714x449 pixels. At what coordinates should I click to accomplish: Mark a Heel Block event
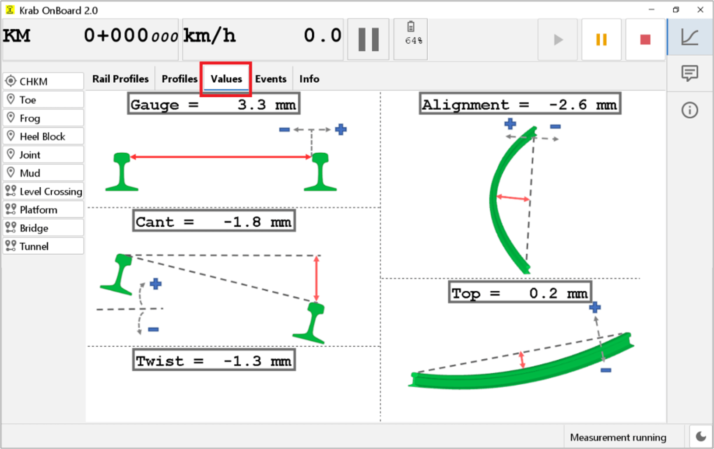click(x=43, y=137)
